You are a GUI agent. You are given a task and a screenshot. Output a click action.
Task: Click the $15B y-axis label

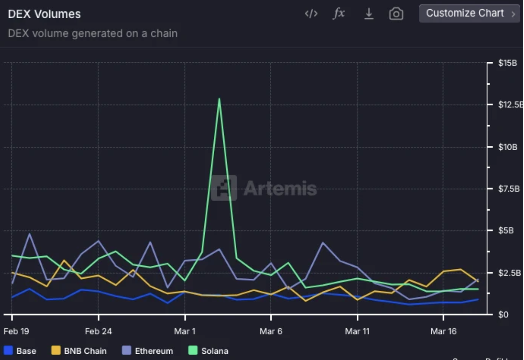[507, 63]
